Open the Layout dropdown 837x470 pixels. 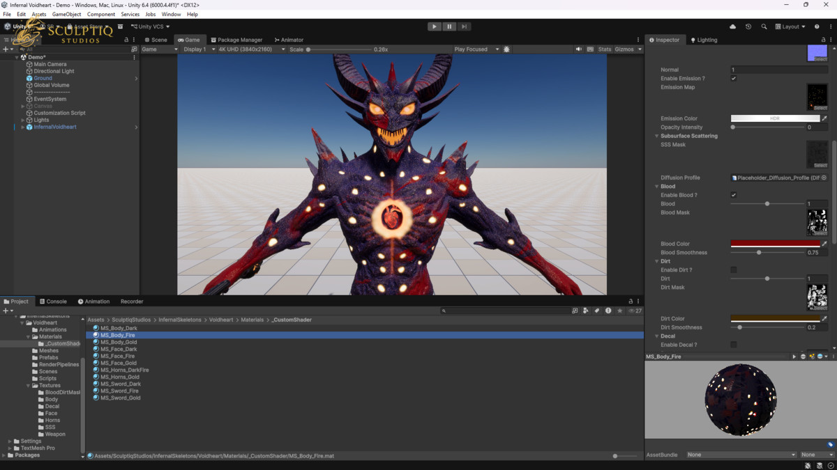[x=790, y=26]
